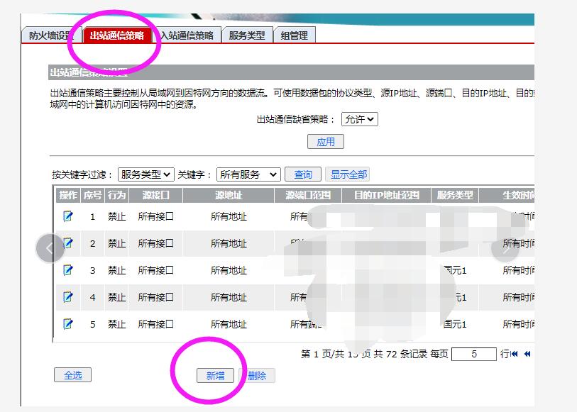
Task: Click the 源地址 column header
Action: coord(229,195)
